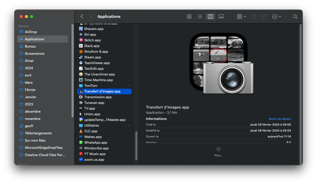Open Janvier folder in sidebar
317x184 pixels.
point(43,97)
